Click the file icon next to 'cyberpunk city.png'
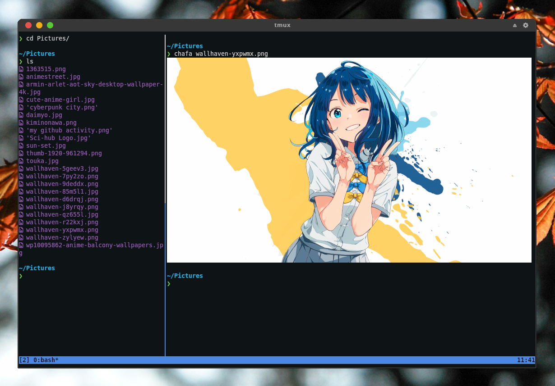The width and height of the screenshot is (555, 386). [21, 107]
